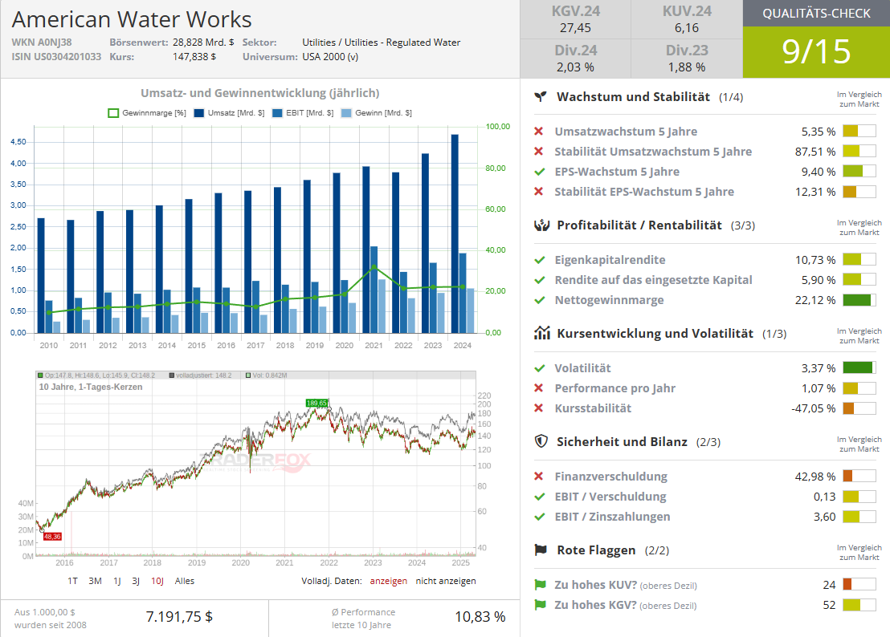Toggle the Gewinnmarge [%] legend entry

pos(147,113)
